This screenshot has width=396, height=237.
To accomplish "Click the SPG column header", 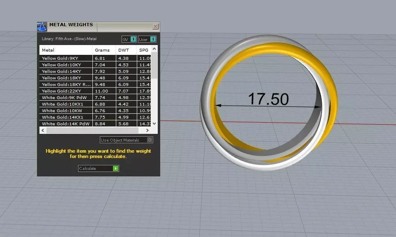I will tap(144, 50).
